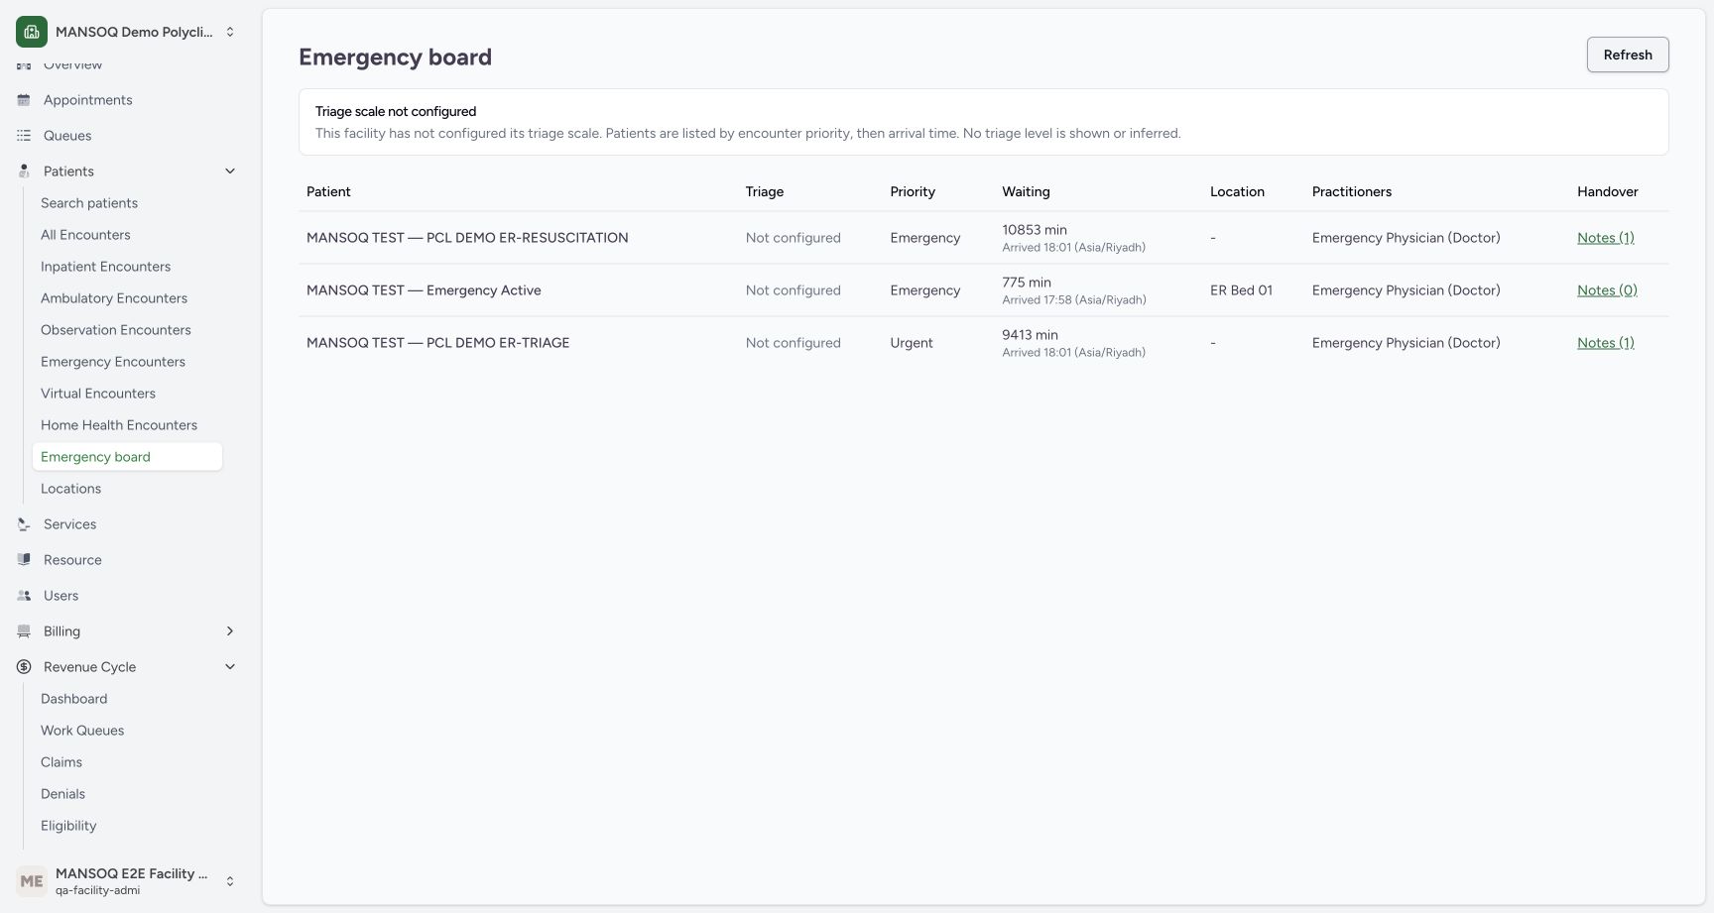The height and width of the screenshot is (913, 1714).
Task: Click the Patients person icon
Action: 24,171
